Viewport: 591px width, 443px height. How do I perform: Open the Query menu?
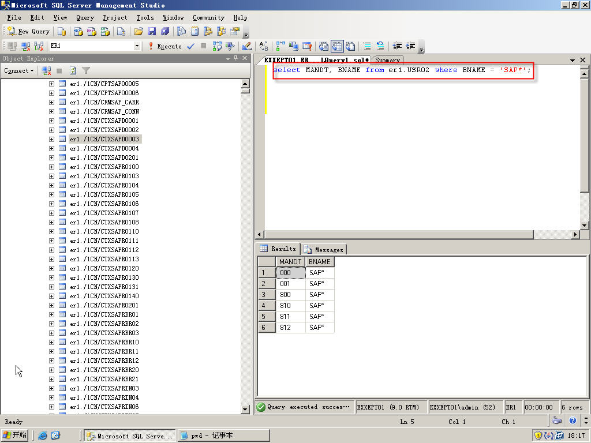pyautogui.click(x=85, y=18)
